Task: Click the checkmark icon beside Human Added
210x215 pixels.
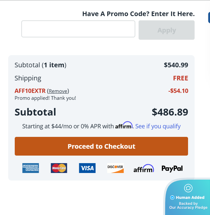Action: [x=172, y=198]
